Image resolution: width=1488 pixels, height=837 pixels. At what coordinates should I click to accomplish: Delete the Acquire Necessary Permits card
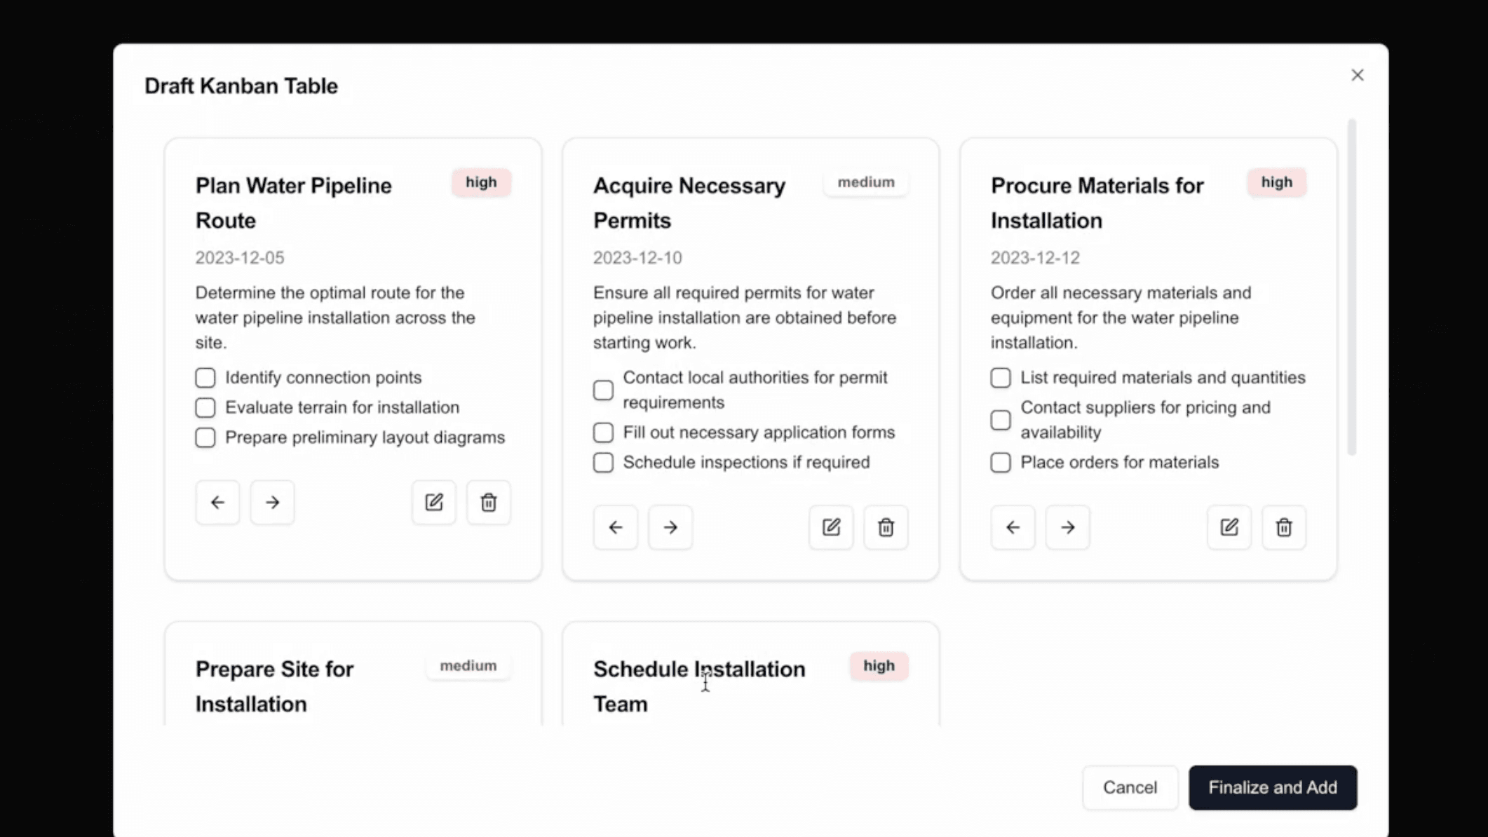click(886, 527)
